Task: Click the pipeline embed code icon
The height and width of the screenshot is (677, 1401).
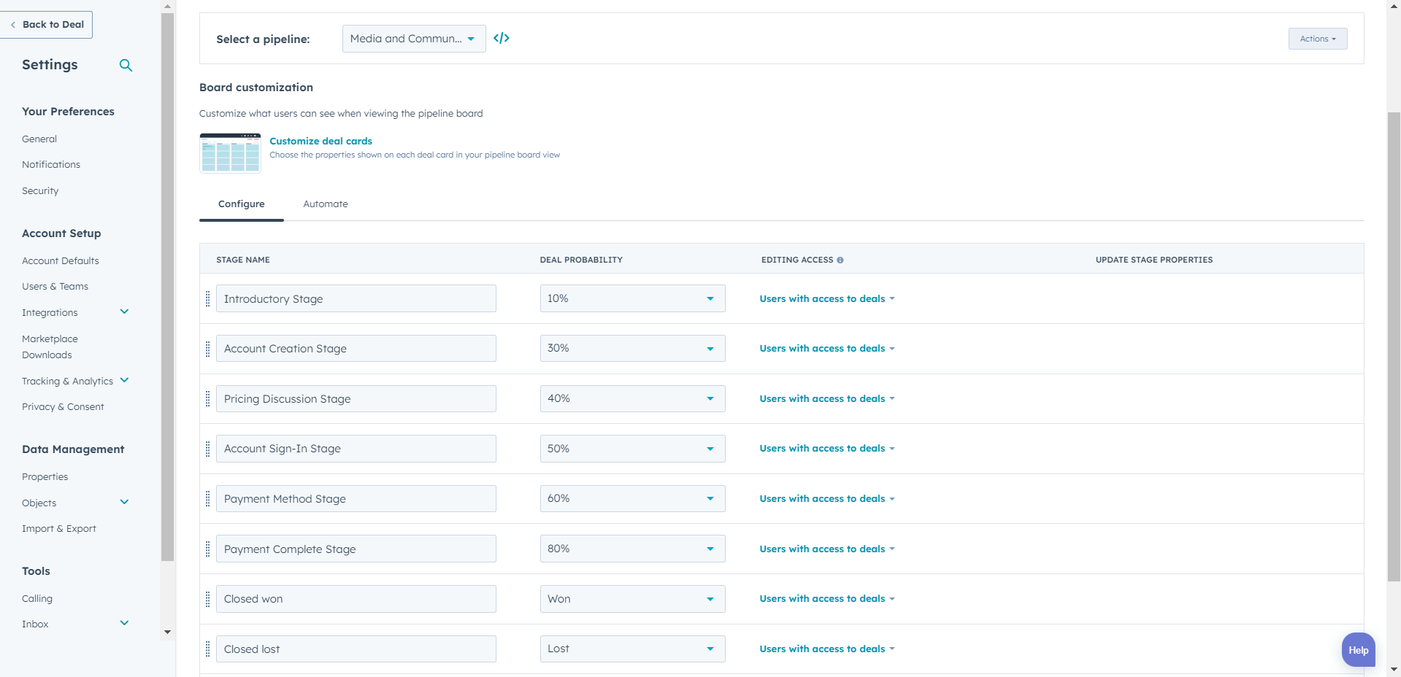Action: (x=502, y=39)
